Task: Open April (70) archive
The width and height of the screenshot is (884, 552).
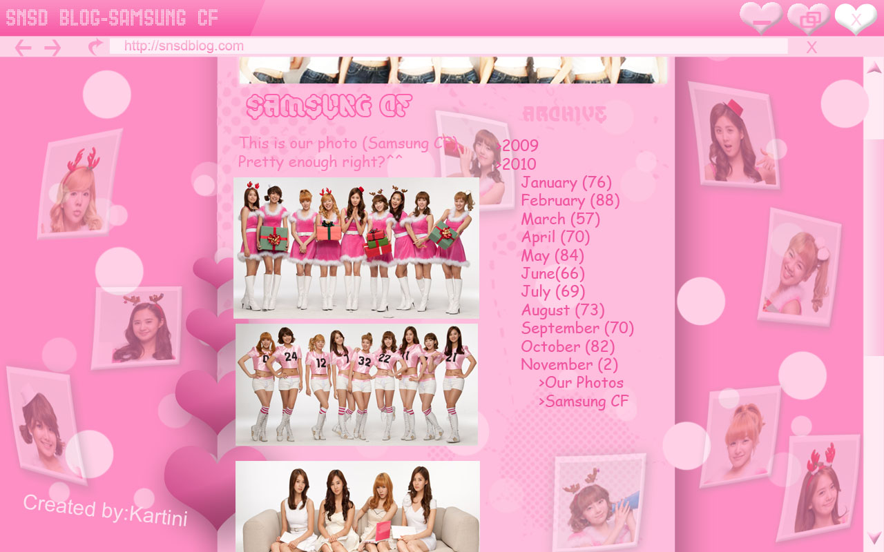Action: click(x=555, y=237)
